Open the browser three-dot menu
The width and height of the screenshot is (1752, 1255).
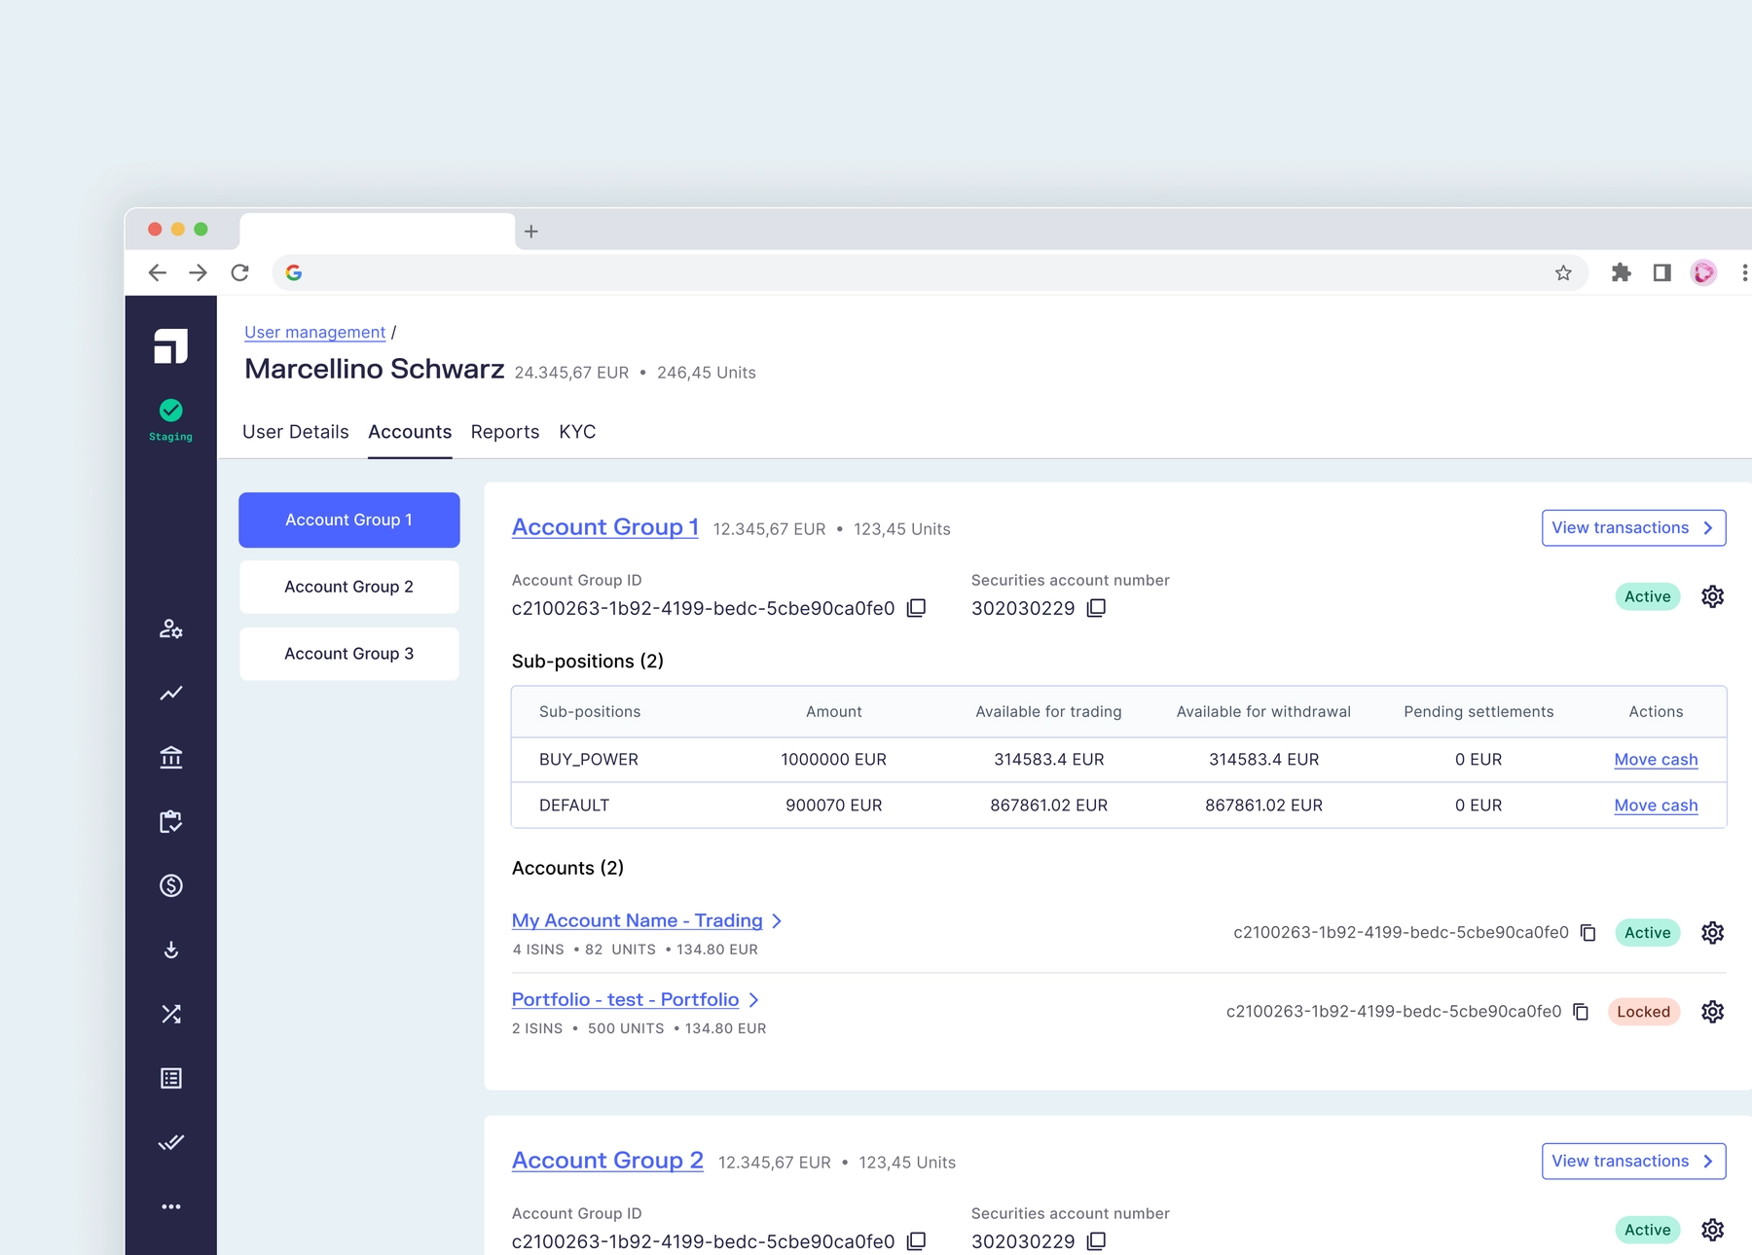click(1744, 272)
